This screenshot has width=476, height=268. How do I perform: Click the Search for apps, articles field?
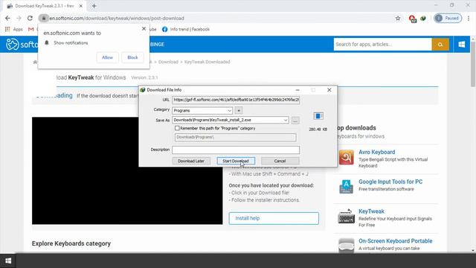tap(382, 45)
